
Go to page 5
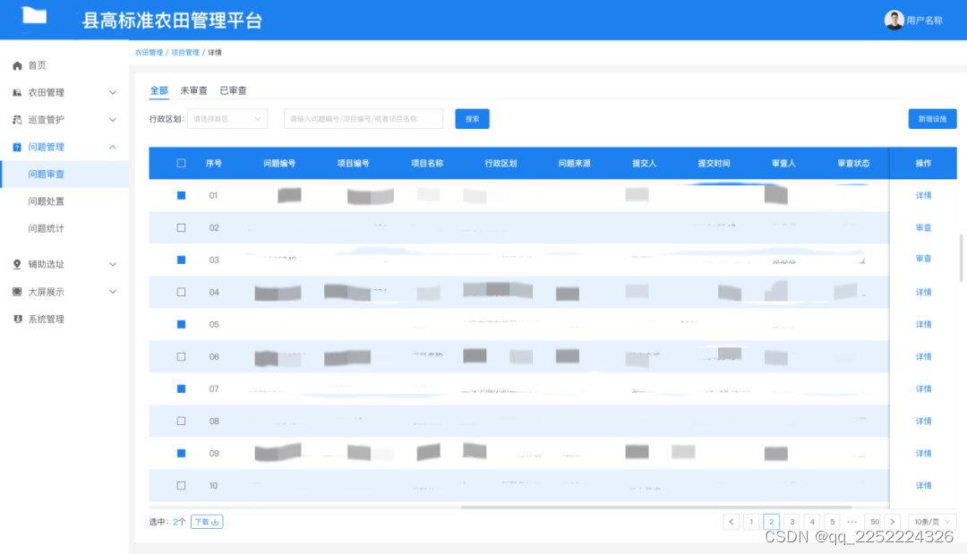point(832,522)
